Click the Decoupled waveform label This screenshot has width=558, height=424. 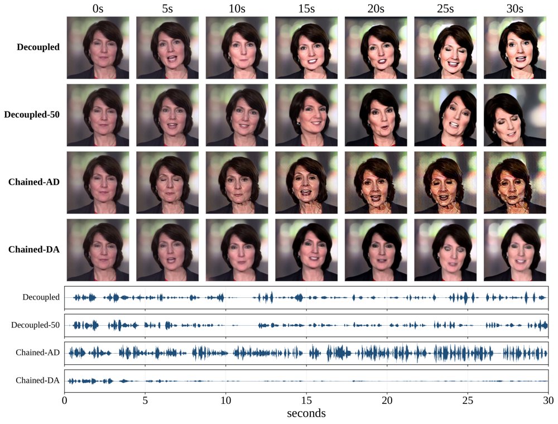pyautogui.click(x=41, y=297)
